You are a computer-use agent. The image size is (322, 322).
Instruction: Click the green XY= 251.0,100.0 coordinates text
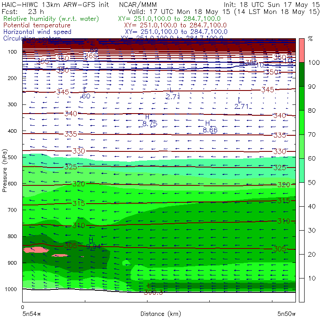point(169,19)
